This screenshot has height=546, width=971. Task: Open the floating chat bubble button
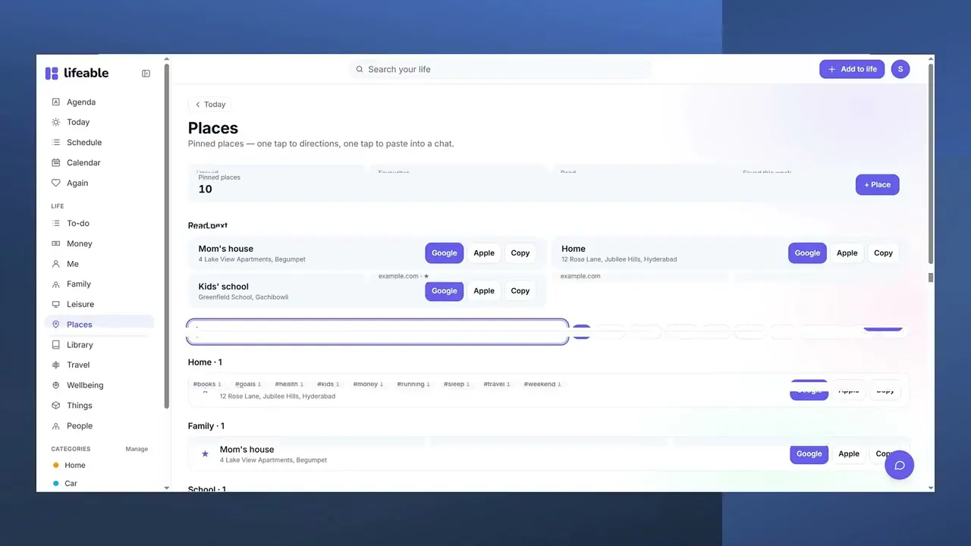pos(900,465)
